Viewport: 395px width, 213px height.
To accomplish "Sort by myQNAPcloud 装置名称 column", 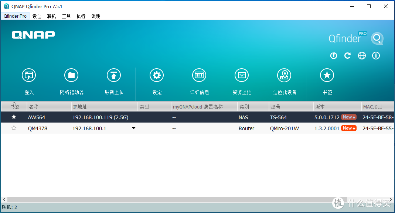I will (x=204, y=107).
